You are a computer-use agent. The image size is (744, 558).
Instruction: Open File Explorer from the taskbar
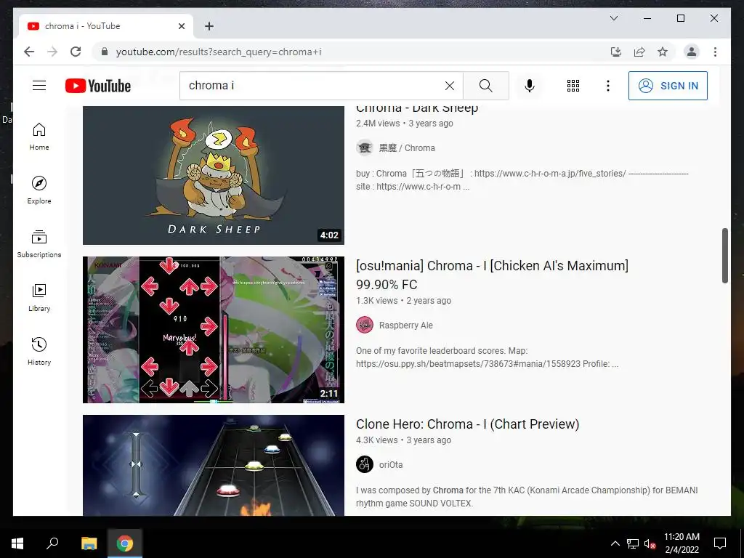pos(89,543)
